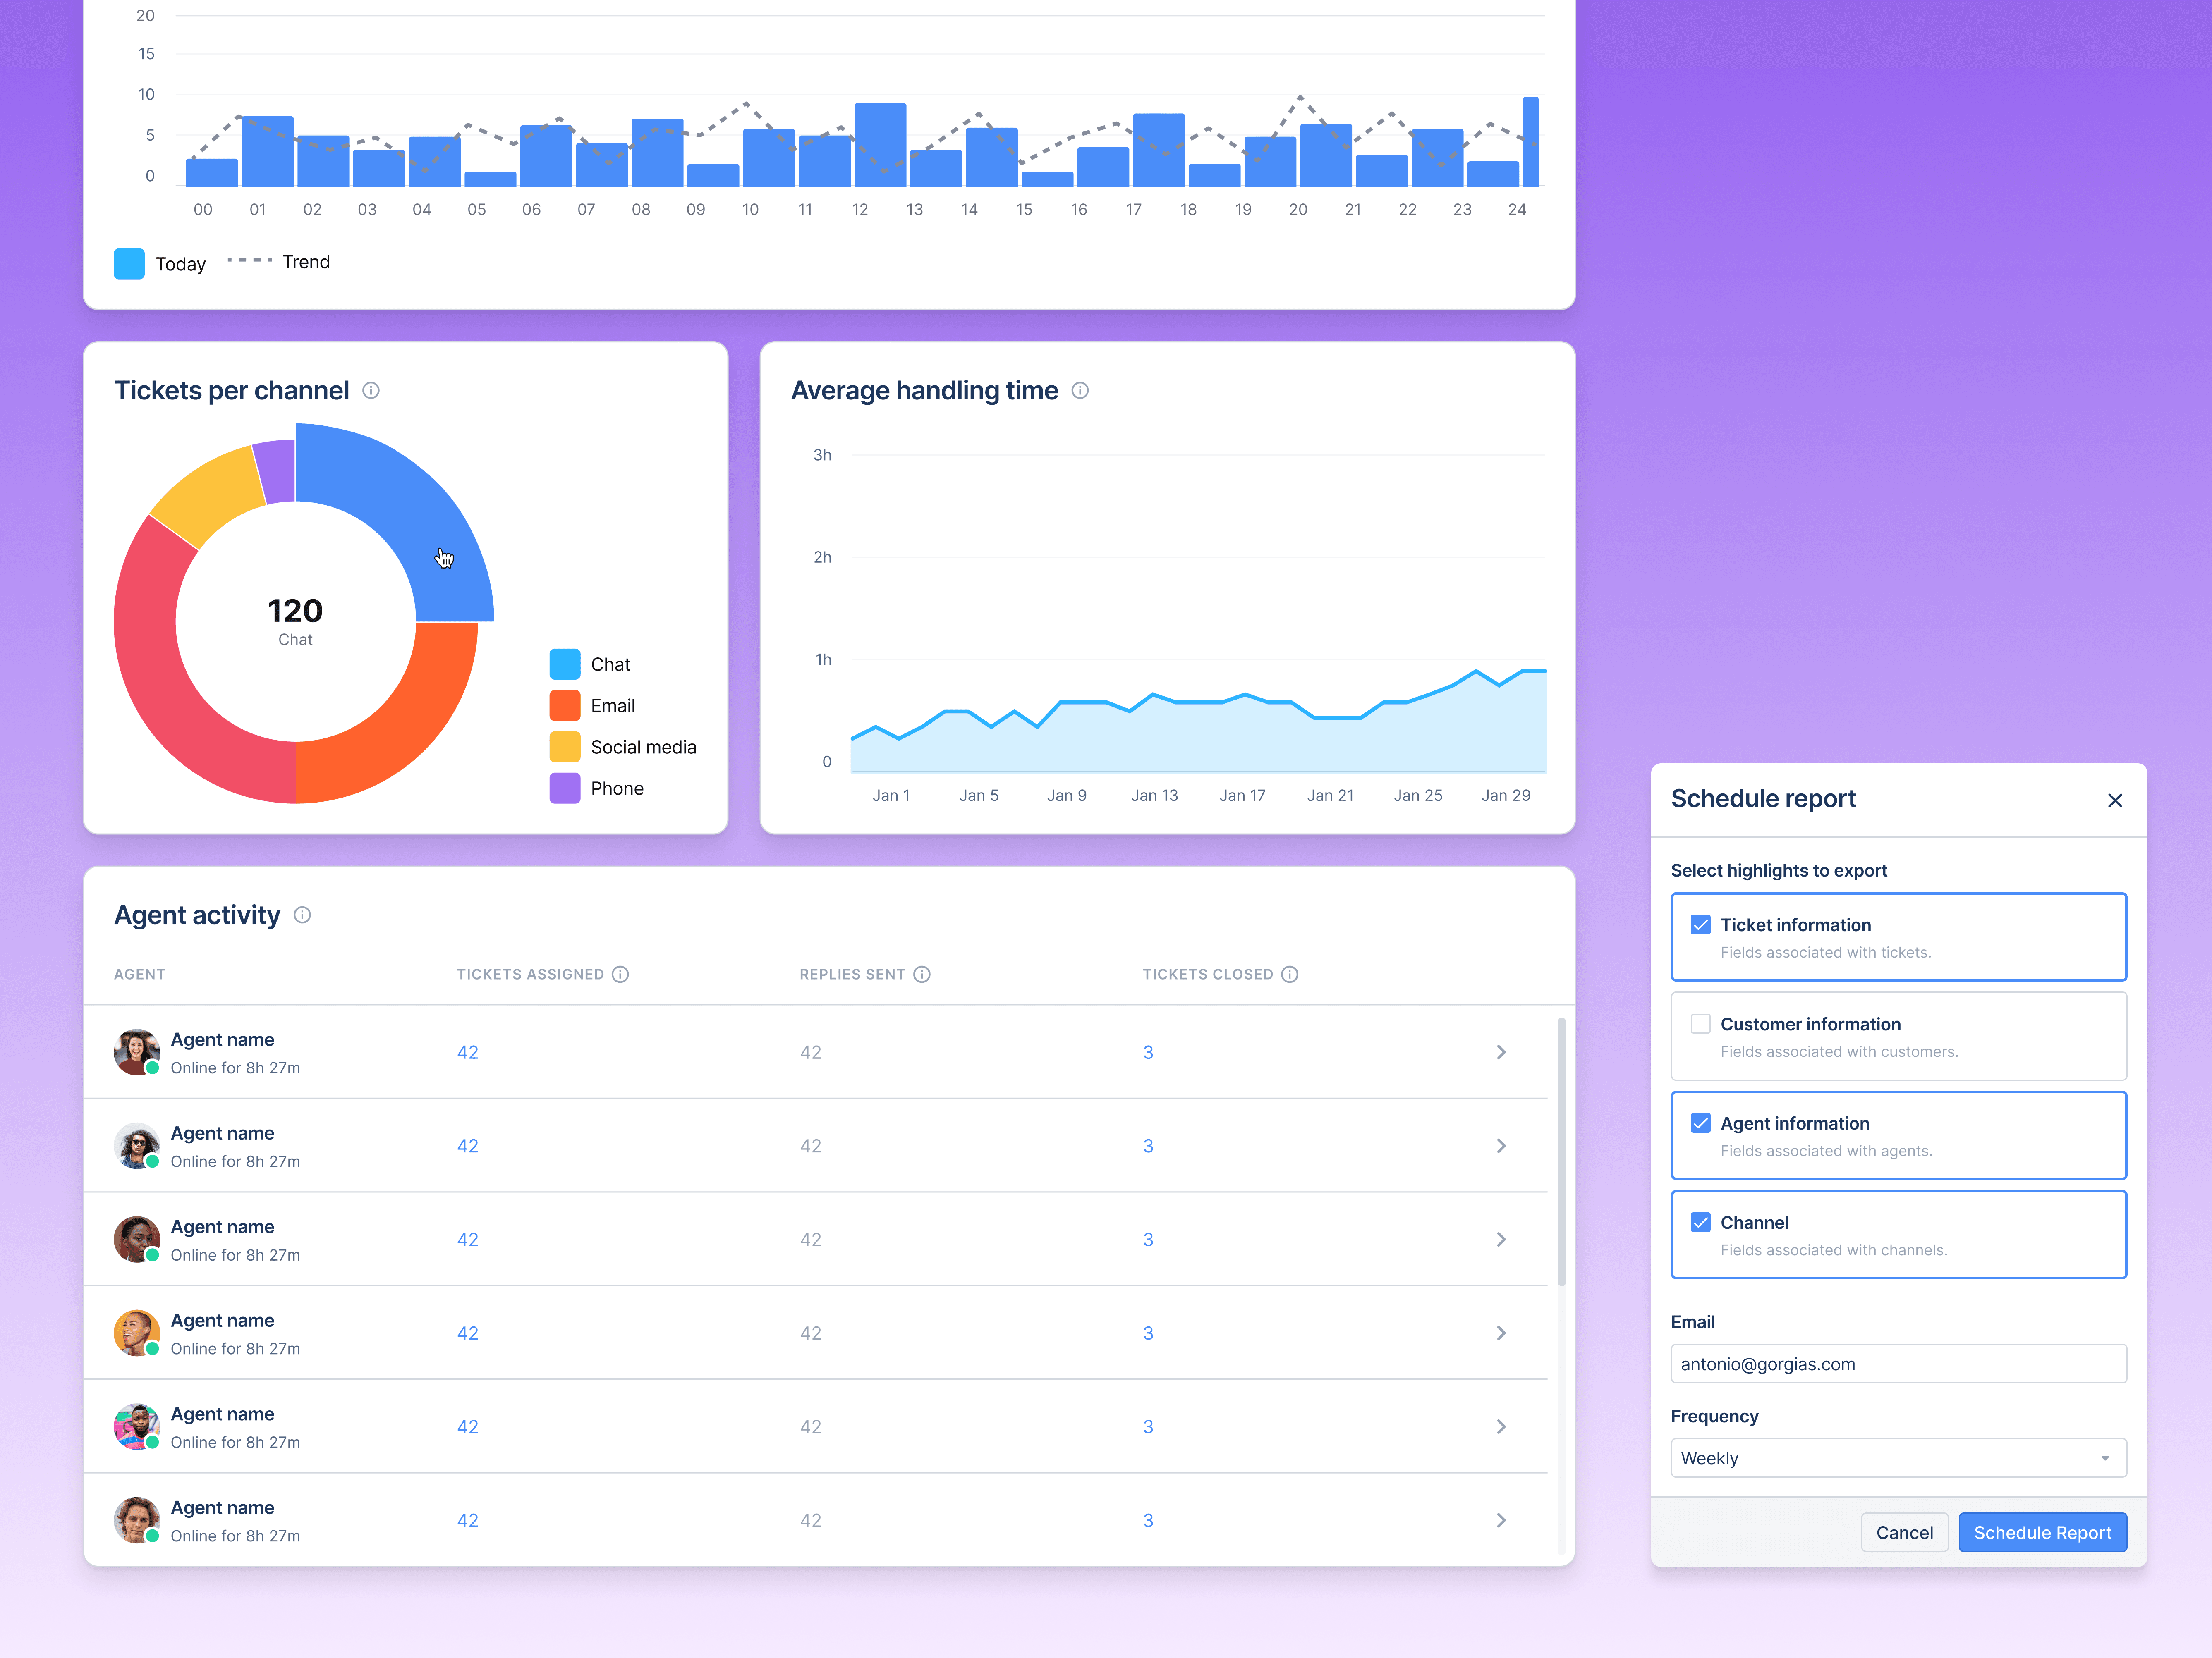Click tickets assigned 42 in third row
Image resolution: width=2212 pixels, height=1658 pixels.
468,1239
